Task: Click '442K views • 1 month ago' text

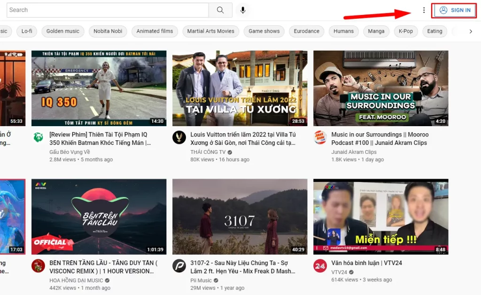Action: point(80,288)
